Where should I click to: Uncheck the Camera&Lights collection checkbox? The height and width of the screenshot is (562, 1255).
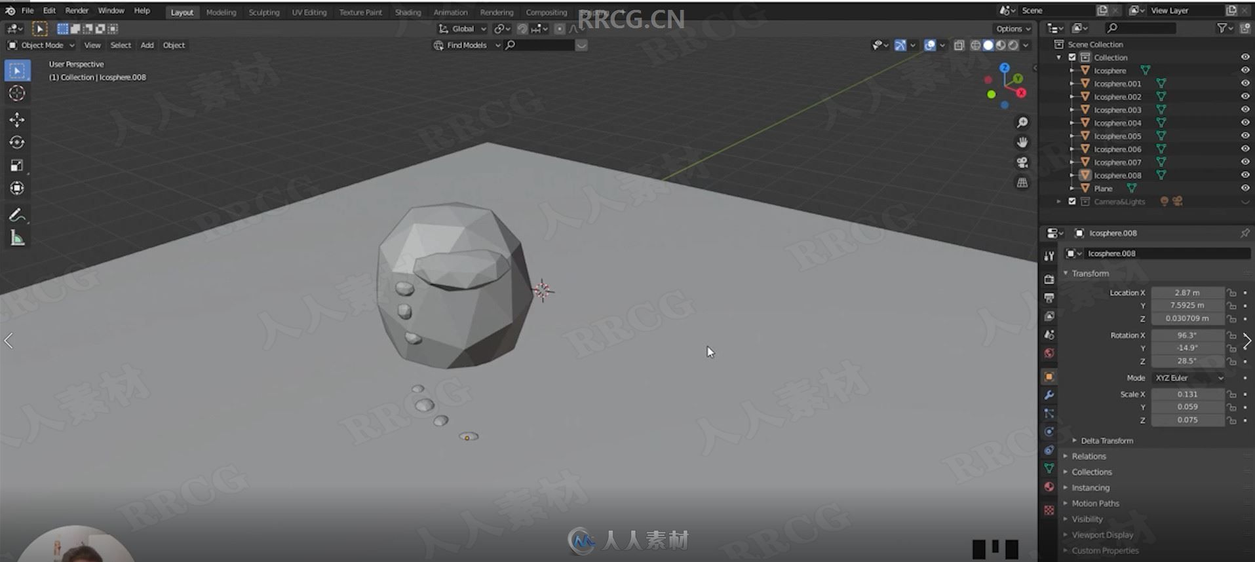point(1072,201)
